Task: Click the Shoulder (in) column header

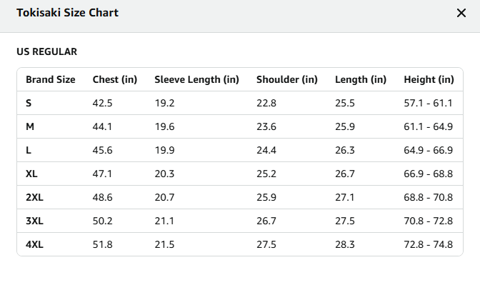Action: tap(287, 79)
